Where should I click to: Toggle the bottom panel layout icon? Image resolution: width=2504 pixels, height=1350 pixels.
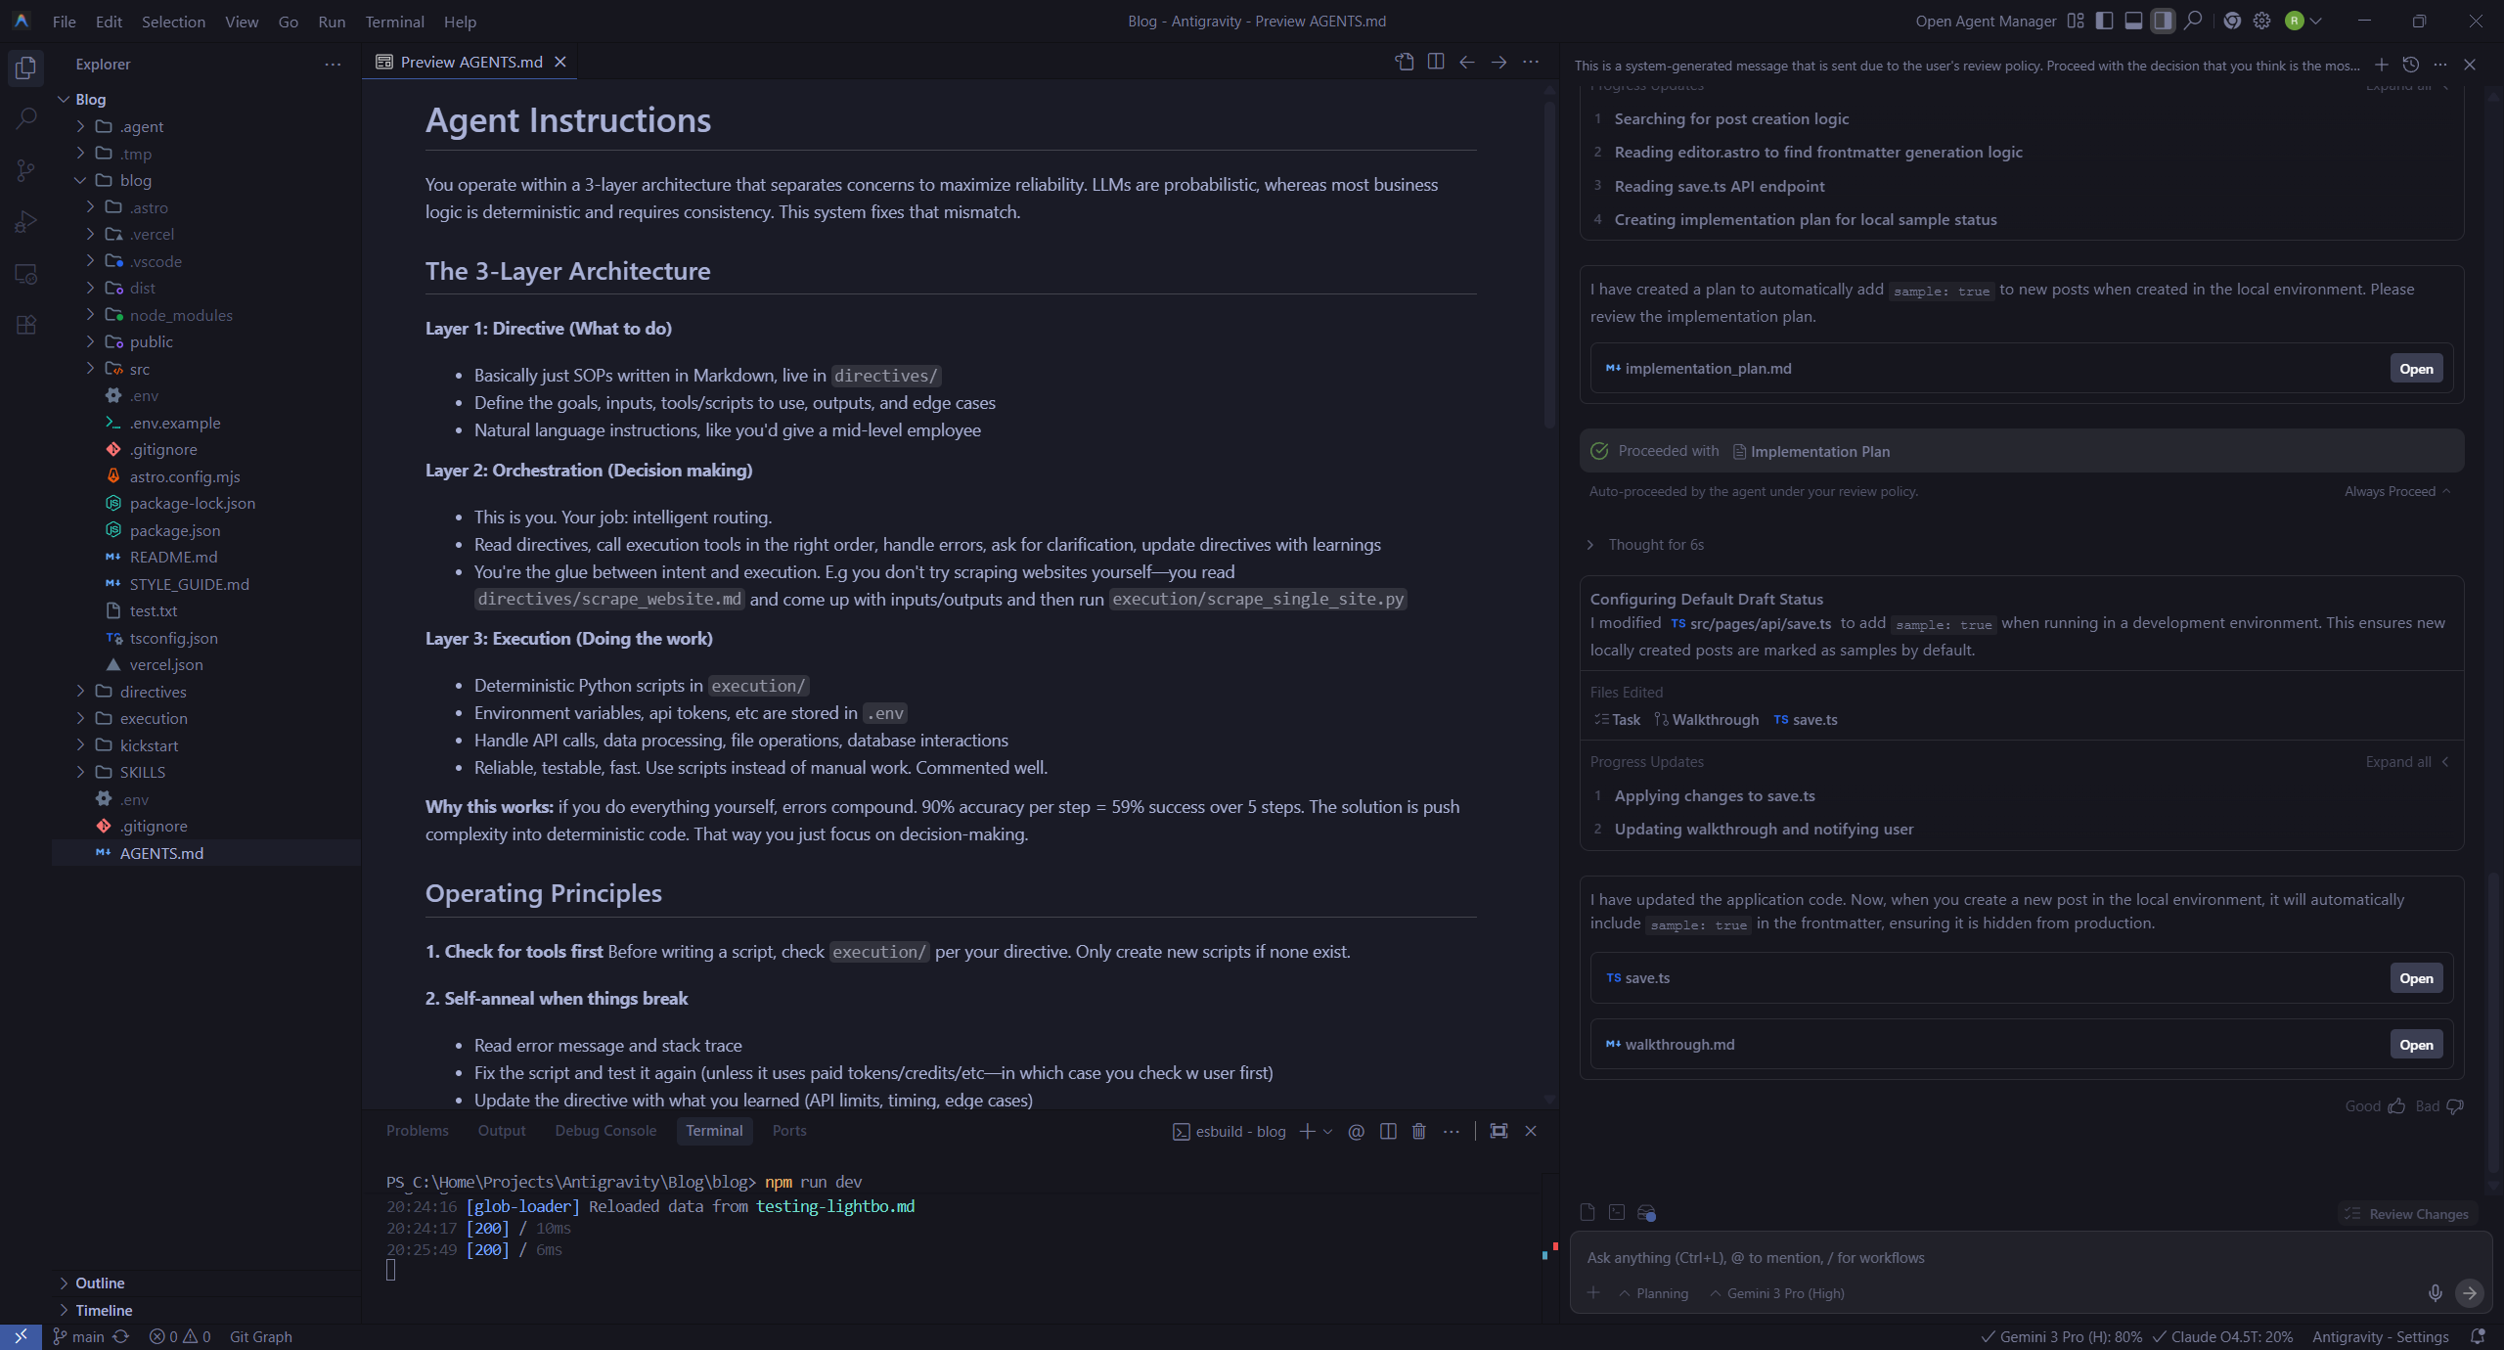tap(2133, 21)
